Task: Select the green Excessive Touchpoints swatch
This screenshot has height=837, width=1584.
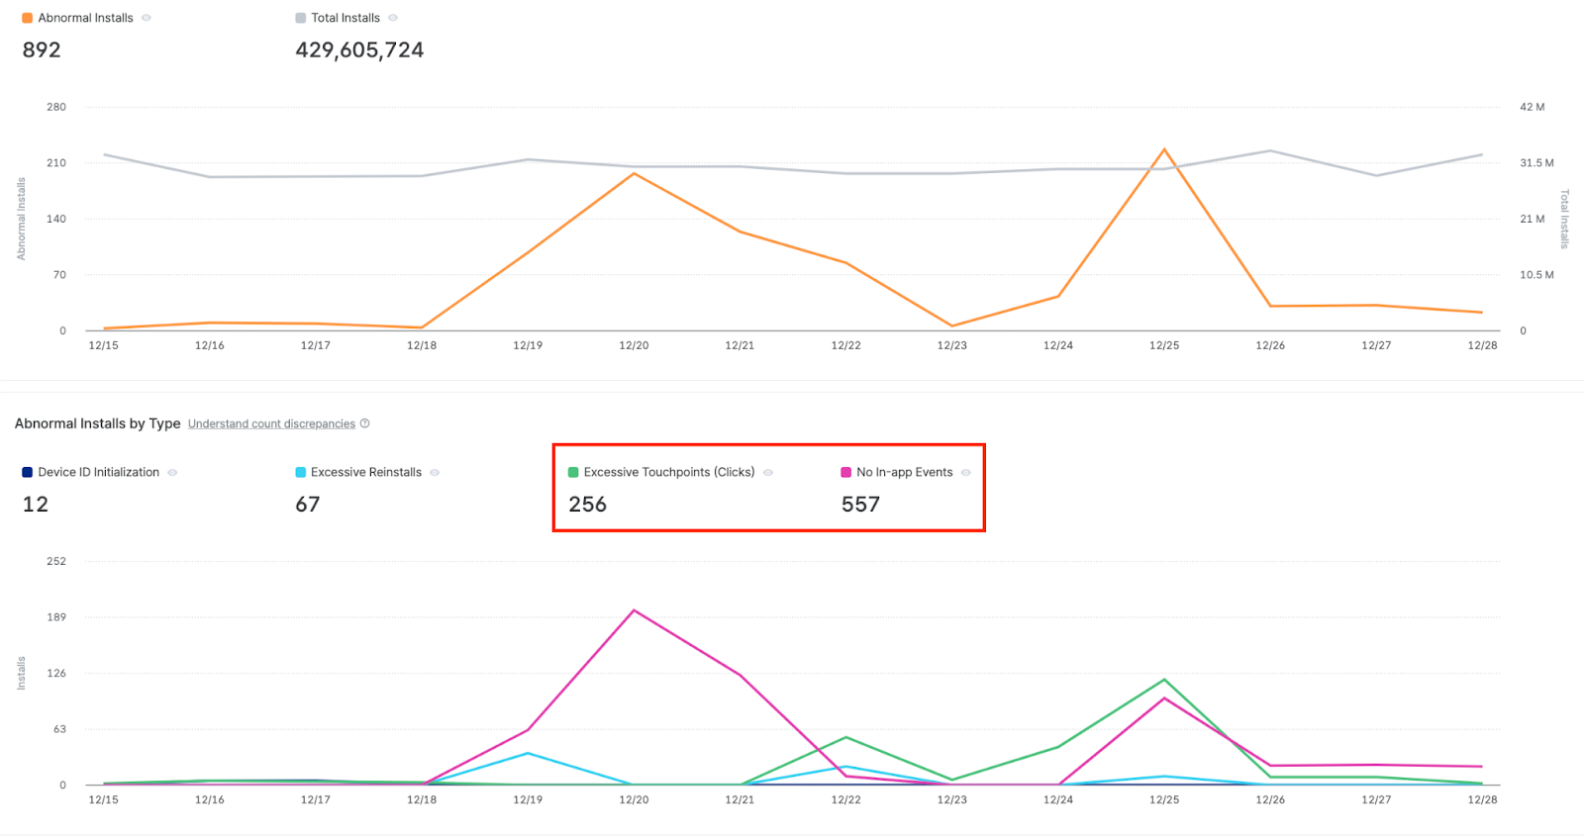Action: click(x=573, y=473)
